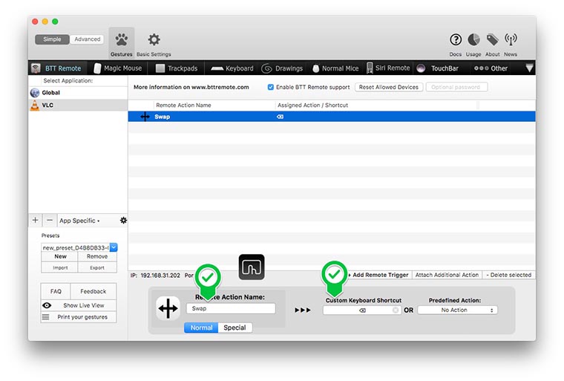The image size is (564, 381).
Task: Select Global in application list
Action: tap(78, 93)
